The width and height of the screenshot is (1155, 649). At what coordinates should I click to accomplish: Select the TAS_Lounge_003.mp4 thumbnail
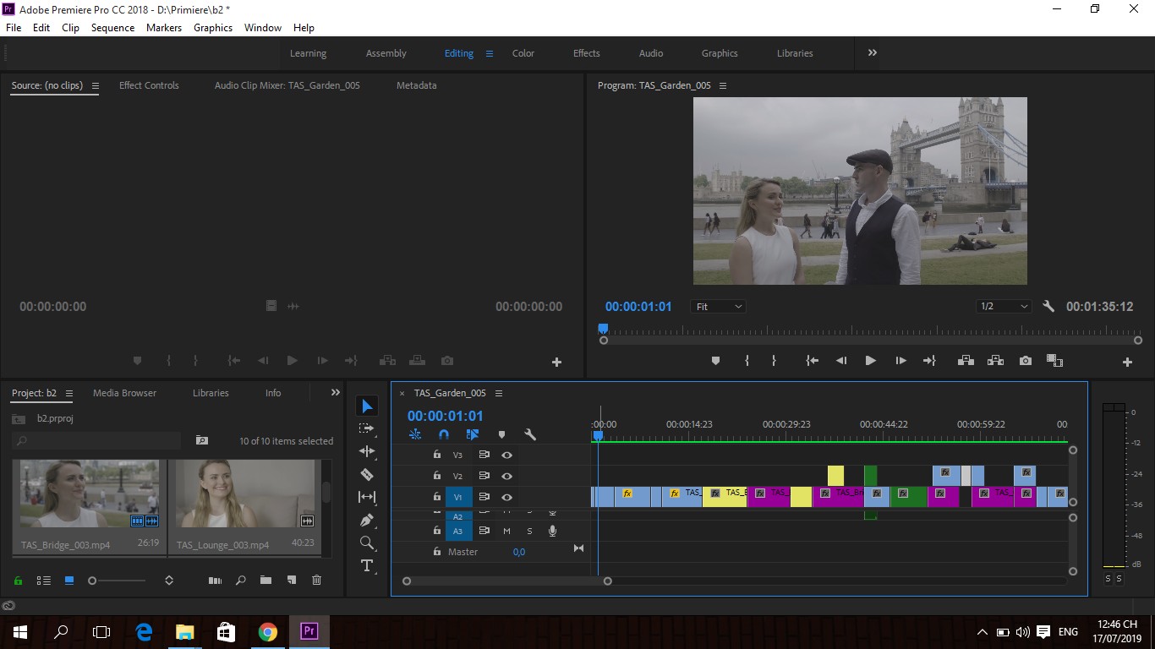coord(244,495)
